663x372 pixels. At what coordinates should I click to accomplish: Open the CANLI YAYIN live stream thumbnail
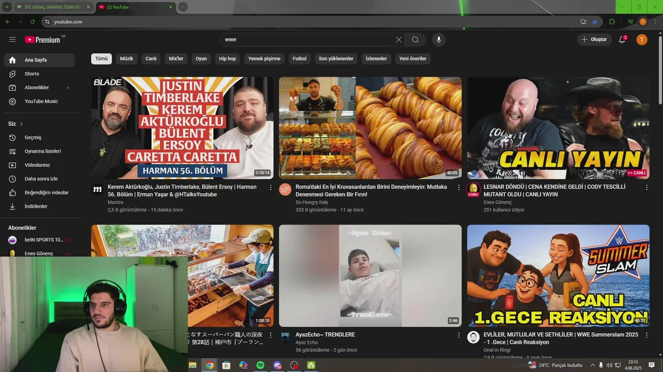pos(558,128)
